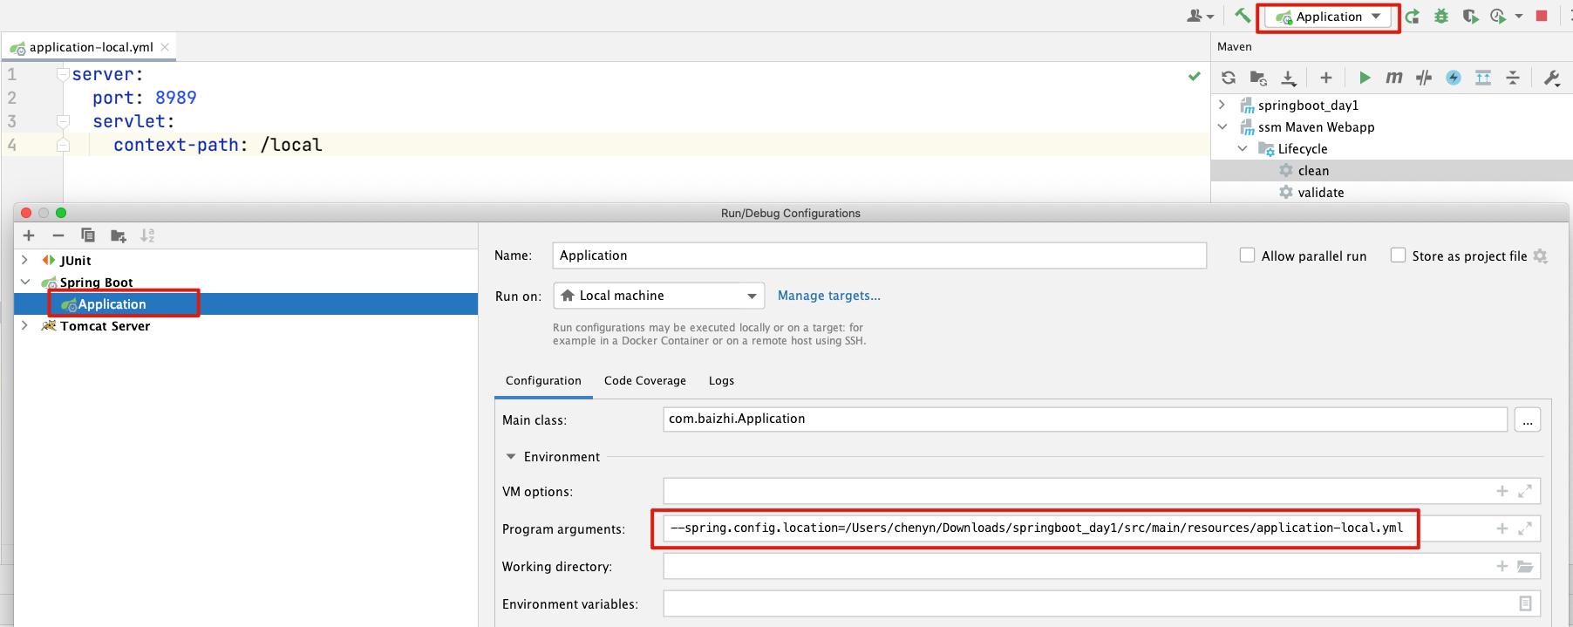
Task: Collapse ssm Maven Webapp node
Action: [x=1222, y=126]
